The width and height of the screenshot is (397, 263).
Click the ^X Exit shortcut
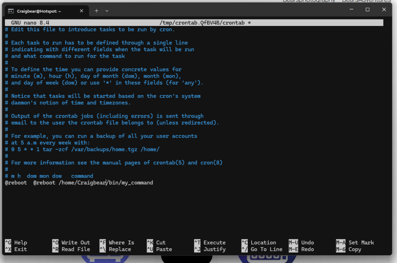coord(16,249)
